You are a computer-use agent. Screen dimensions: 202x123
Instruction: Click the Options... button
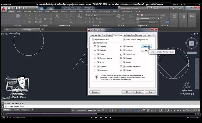click(95, 92)
